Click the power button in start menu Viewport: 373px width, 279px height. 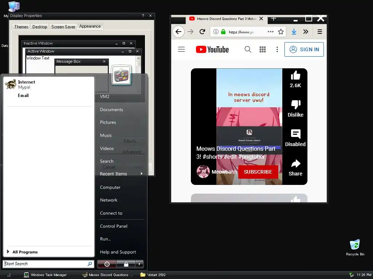click(107, 264)
